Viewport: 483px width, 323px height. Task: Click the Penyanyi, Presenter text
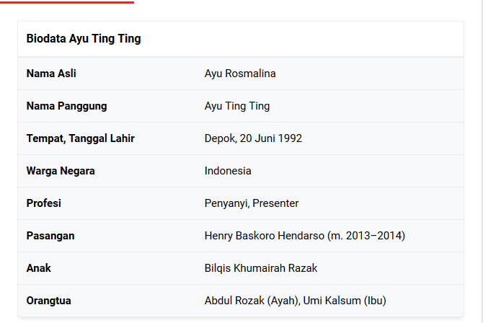tap(252, 203)
